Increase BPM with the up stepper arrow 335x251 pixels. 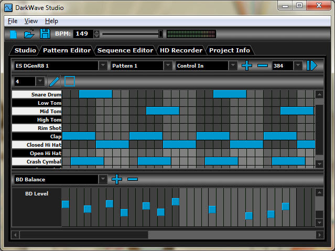[96, 32]
